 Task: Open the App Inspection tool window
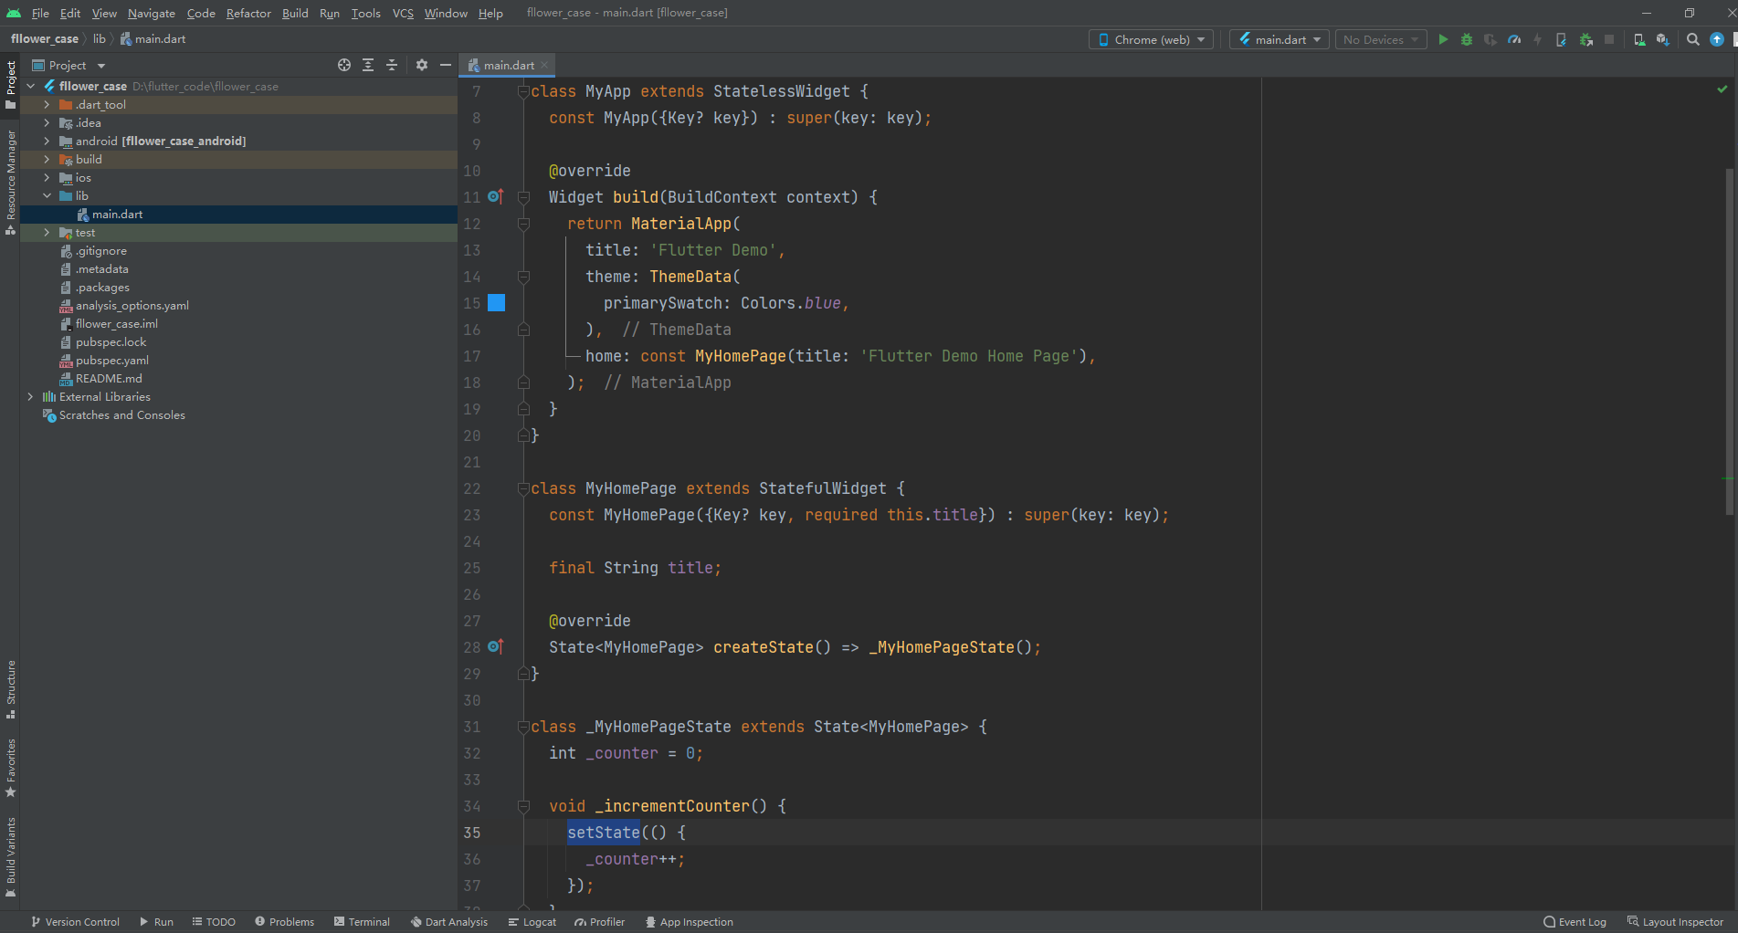[x=690, y=922]
